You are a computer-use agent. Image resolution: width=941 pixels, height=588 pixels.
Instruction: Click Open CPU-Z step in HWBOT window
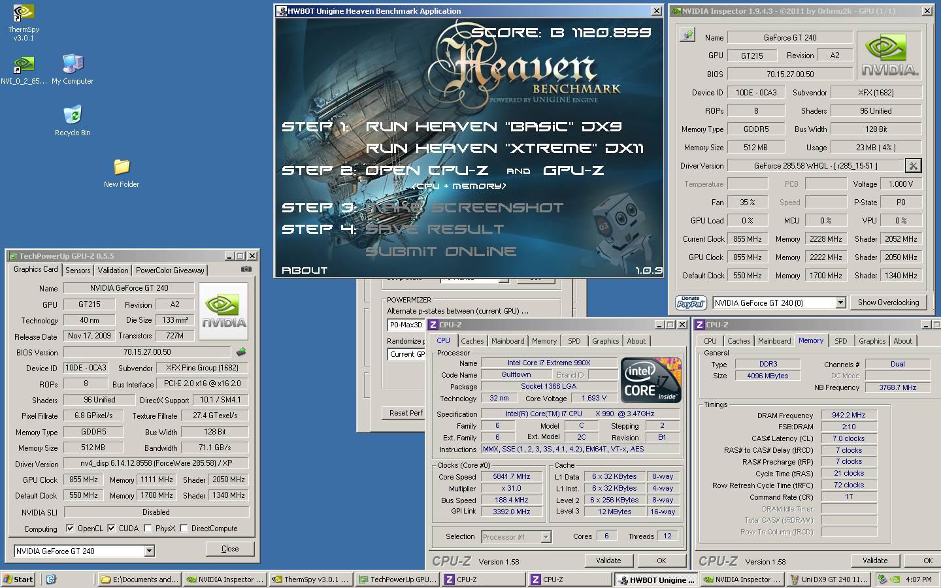pyautogui.click(x=427, y=171)
